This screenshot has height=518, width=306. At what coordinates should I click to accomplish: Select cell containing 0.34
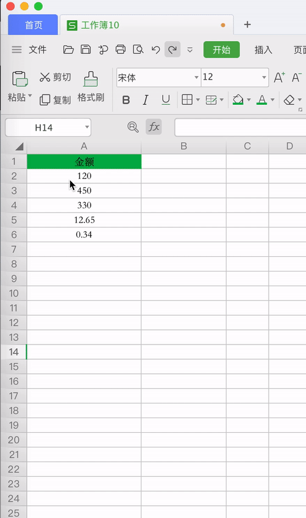[x=84, y=235]
